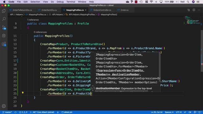Screen dimensions: 203x114
Task: Click .NET Core Attach (skinet) debug launcher
Action: [x=42, y=112]
